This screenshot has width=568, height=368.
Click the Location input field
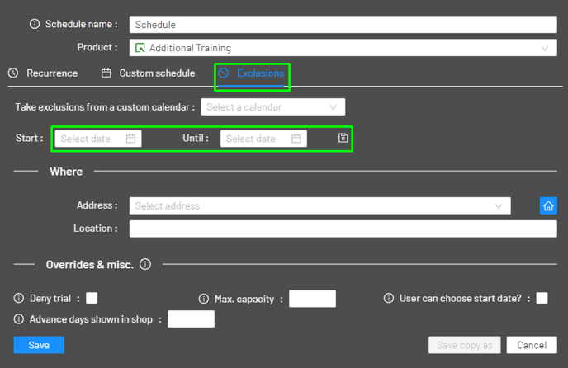[x=343, y=229]
